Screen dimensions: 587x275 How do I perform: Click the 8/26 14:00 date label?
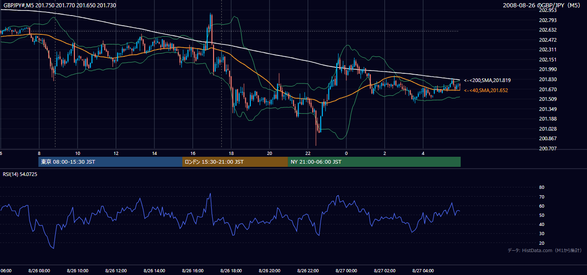tap(154, 270)
